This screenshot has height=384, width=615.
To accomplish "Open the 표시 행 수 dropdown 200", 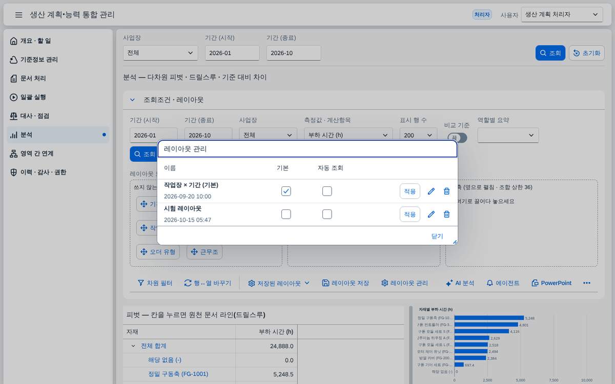I will tap(418, 135).
